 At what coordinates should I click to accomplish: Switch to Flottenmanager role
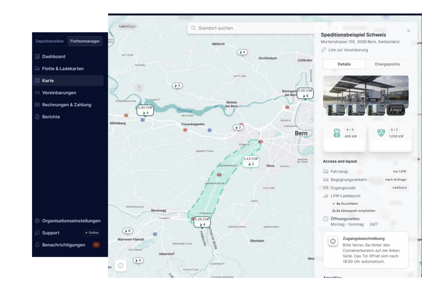tap(85, 41)
